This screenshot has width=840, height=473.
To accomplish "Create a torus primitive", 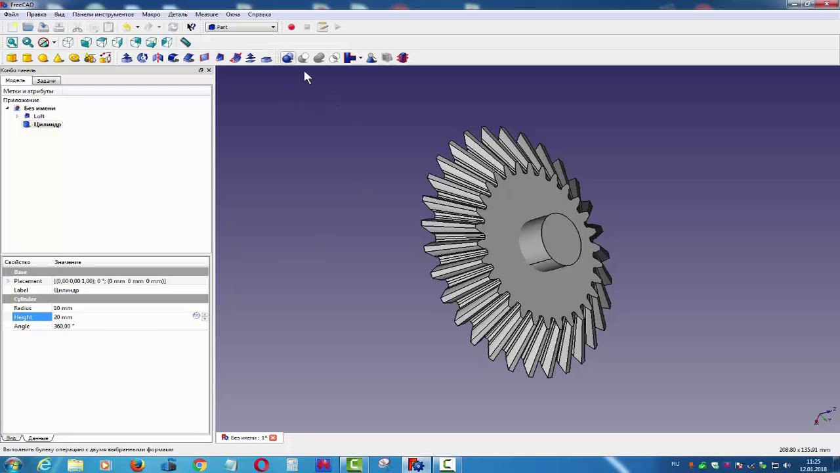I will point(74,58).
